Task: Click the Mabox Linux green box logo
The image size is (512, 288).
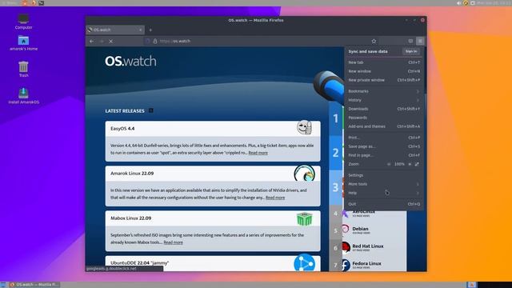Action: tap(304, 218)
